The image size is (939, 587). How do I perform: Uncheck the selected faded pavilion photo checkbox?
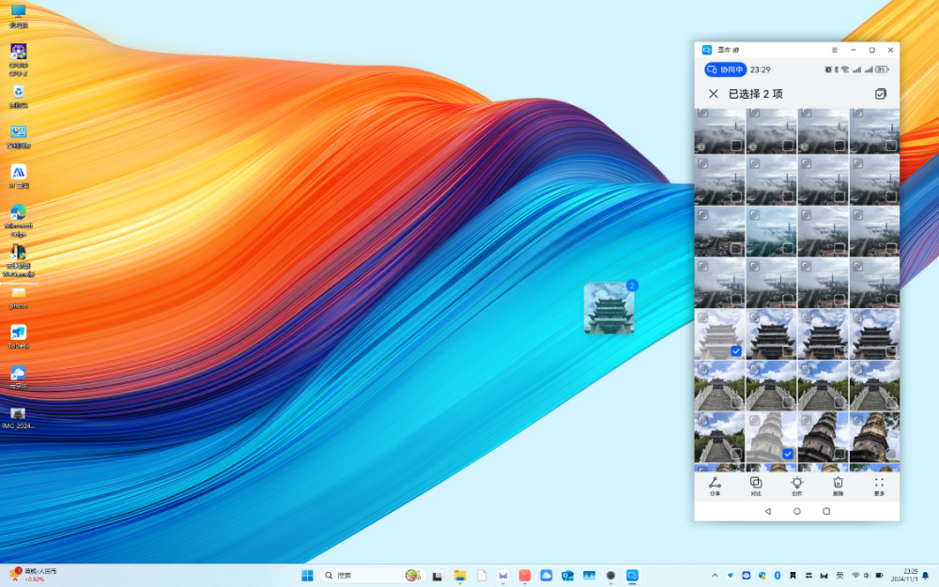click(x=736, y=351)
